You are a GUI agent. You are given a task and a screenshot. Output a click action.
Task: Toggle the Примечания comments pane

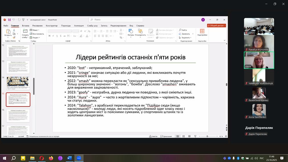pyautogui.click(x=166, y=136)
